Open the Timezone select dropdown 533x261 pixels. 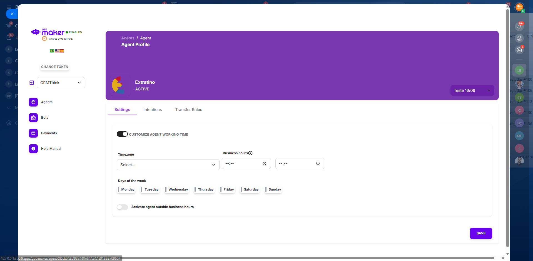[168, 165]
